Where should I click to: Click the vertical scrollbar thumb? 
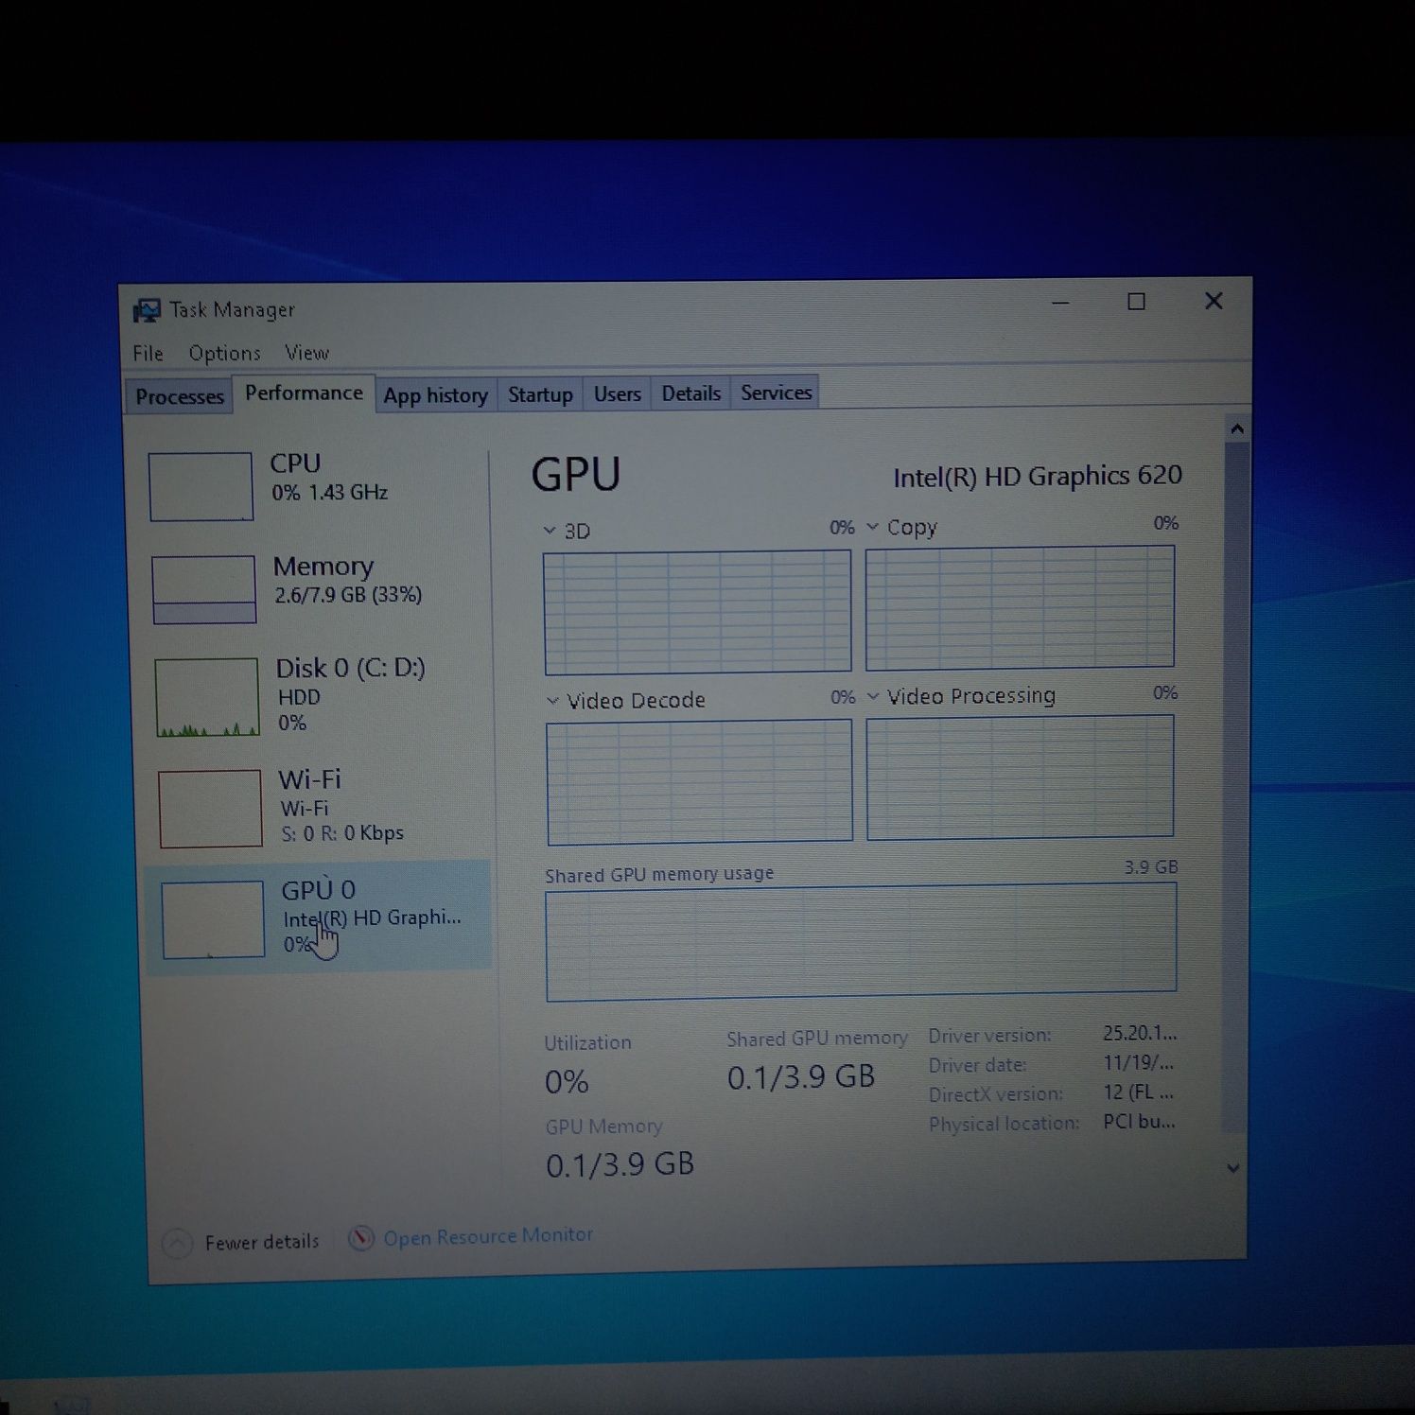(x=1234, y=785)
